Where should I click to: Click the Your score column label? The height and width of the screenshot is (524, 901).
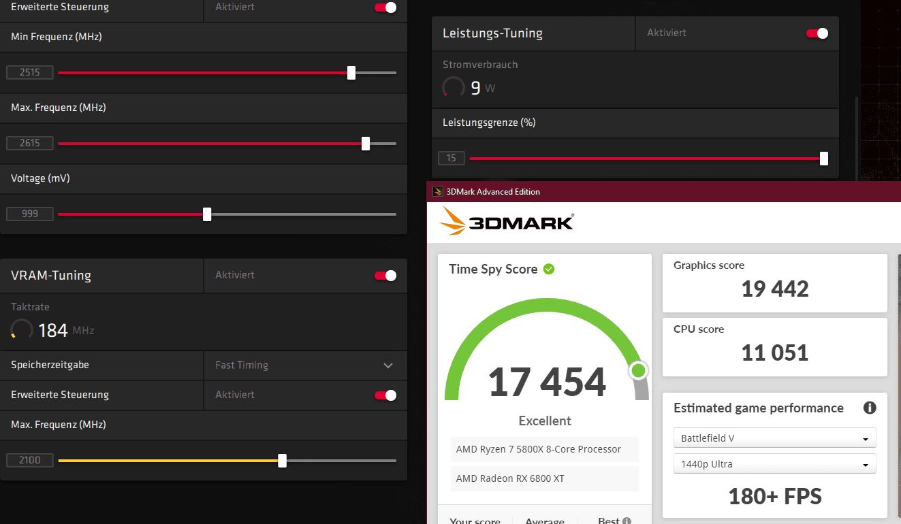(x=475, y=521)
